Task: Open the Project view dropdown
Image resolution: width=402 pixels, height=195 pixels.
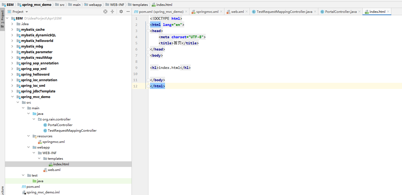Action: point(27,12)
